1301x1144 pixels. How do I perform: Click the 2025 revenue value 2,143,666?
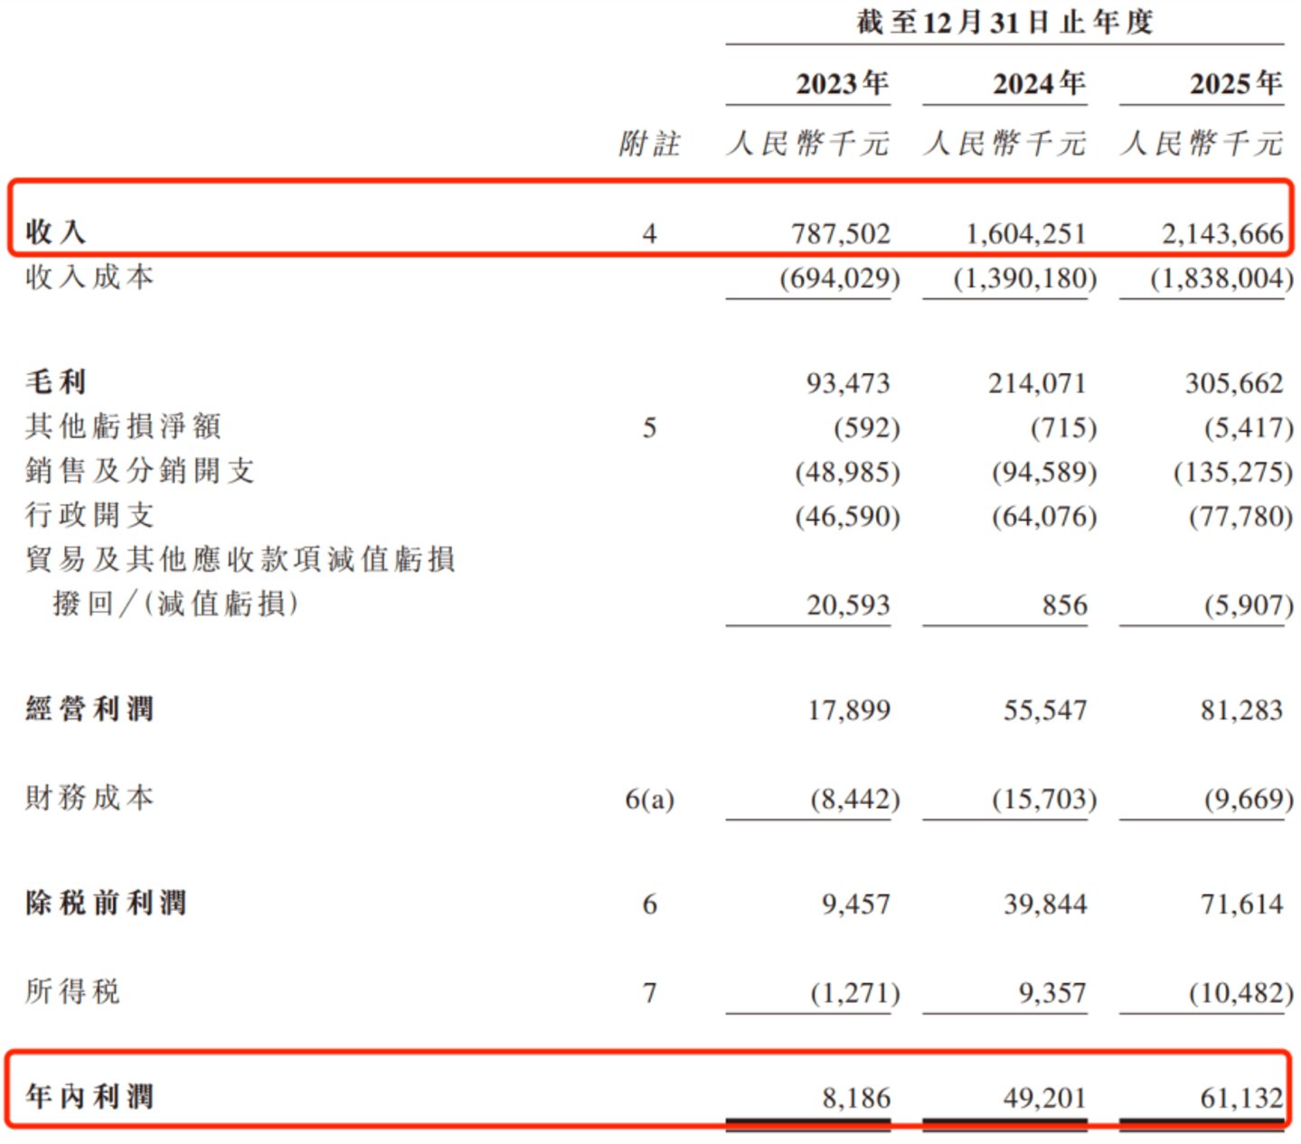tap(1222, 234)
